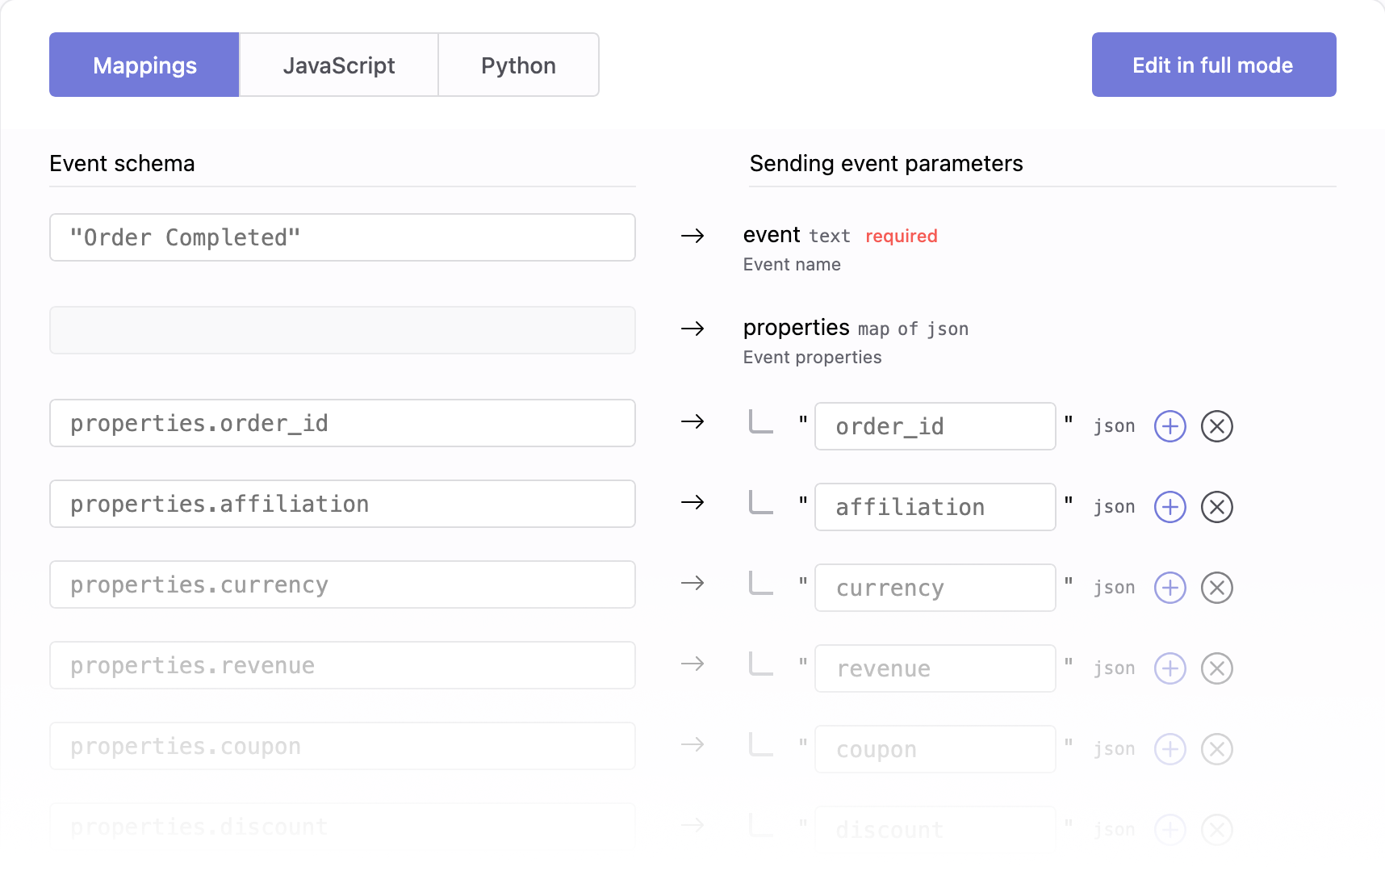Delete the affiliation property row
Screen dimensions: 1385x888
point(1216,507)
